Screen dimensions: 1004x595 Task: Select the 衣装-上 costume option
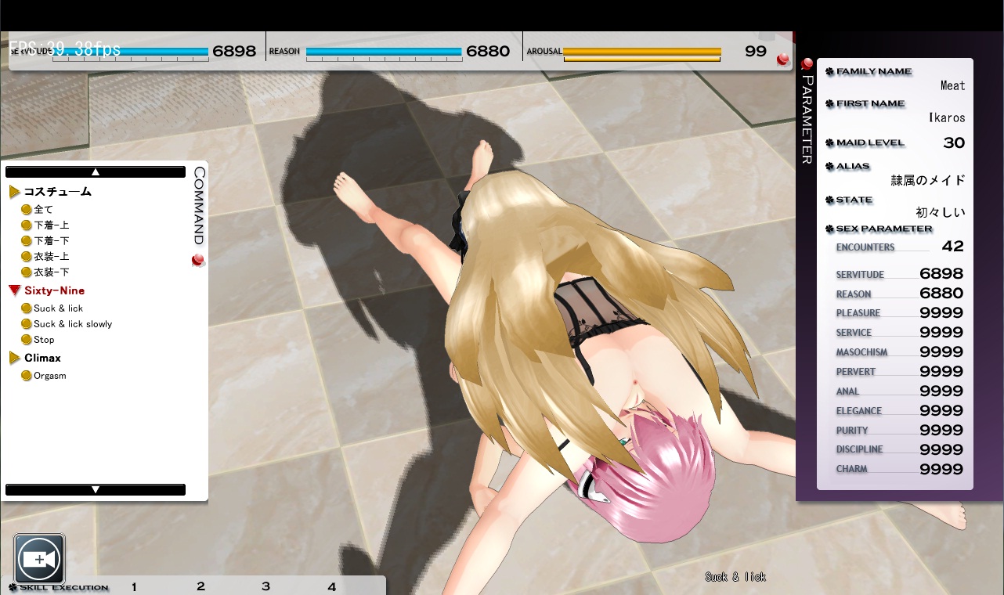pos(45,256)
